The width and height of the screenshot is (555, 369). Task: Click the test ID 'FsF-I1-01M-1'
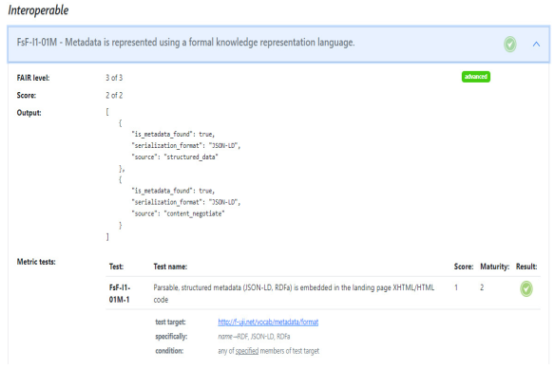click(x=120, y=294)
